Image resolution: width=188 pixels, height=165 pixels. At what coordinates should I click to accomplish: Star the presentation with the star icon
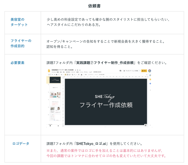click(x=76, y=70)
